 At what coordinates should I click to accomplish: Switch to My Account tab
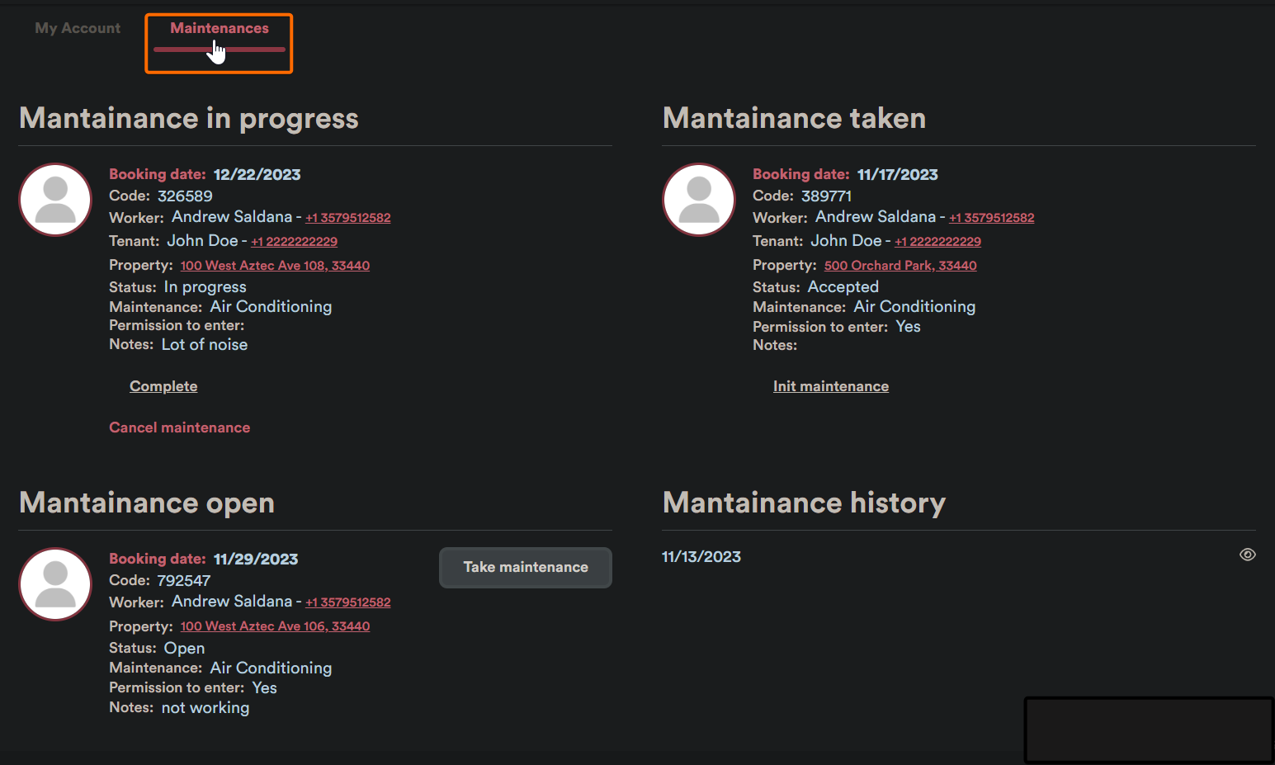click(x=78, y=29)
